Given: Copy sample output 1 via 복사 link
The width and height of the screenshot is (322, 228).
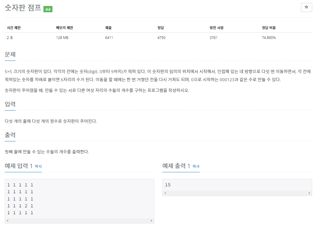Looking at the screenshot, I should pyautogui.click(x=196, y=166).
